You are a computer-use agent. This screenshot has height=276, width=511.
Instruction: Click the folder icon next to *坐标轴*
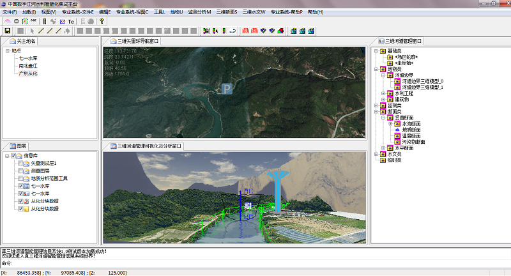(x=390, y=63)
